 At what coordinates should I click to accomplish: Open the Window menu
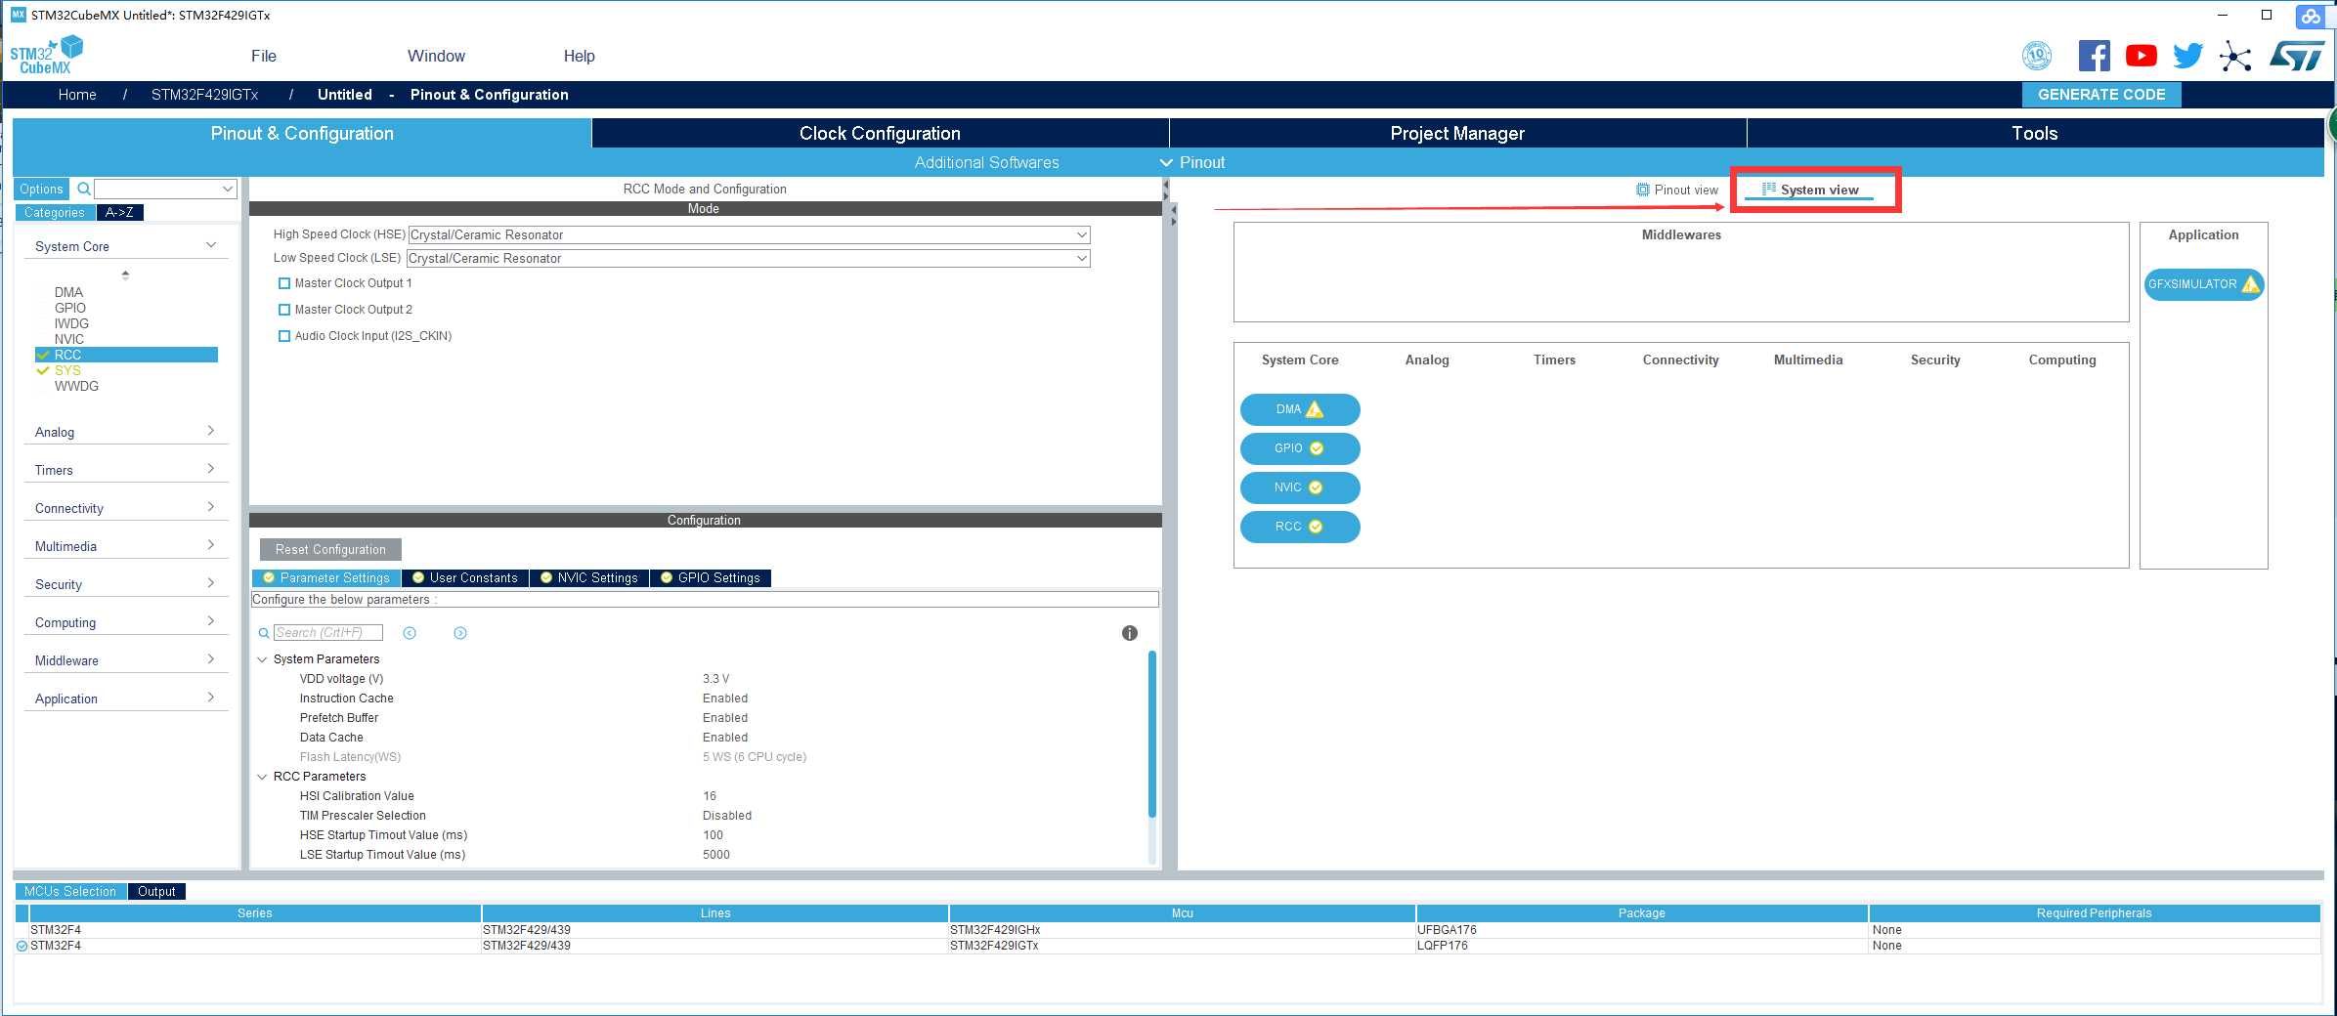pyautogui.click(x=436, y=56)
